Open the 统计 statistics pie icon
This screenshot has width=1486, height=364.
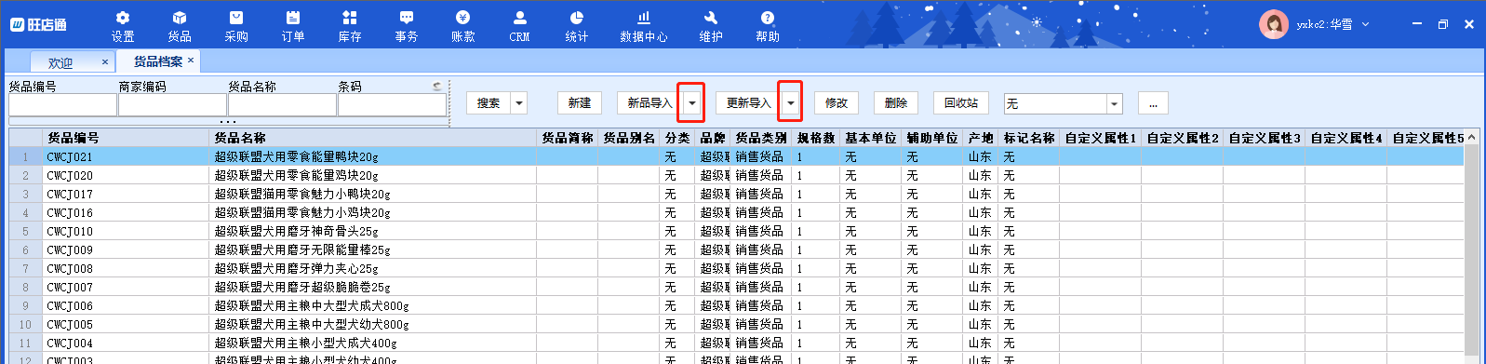(577, 18)
